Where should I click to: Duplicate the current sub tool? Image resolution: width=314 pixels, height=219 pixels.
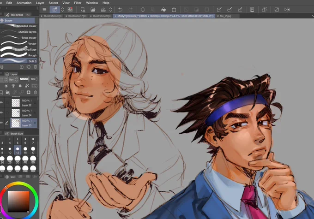(x=29, y=67)
